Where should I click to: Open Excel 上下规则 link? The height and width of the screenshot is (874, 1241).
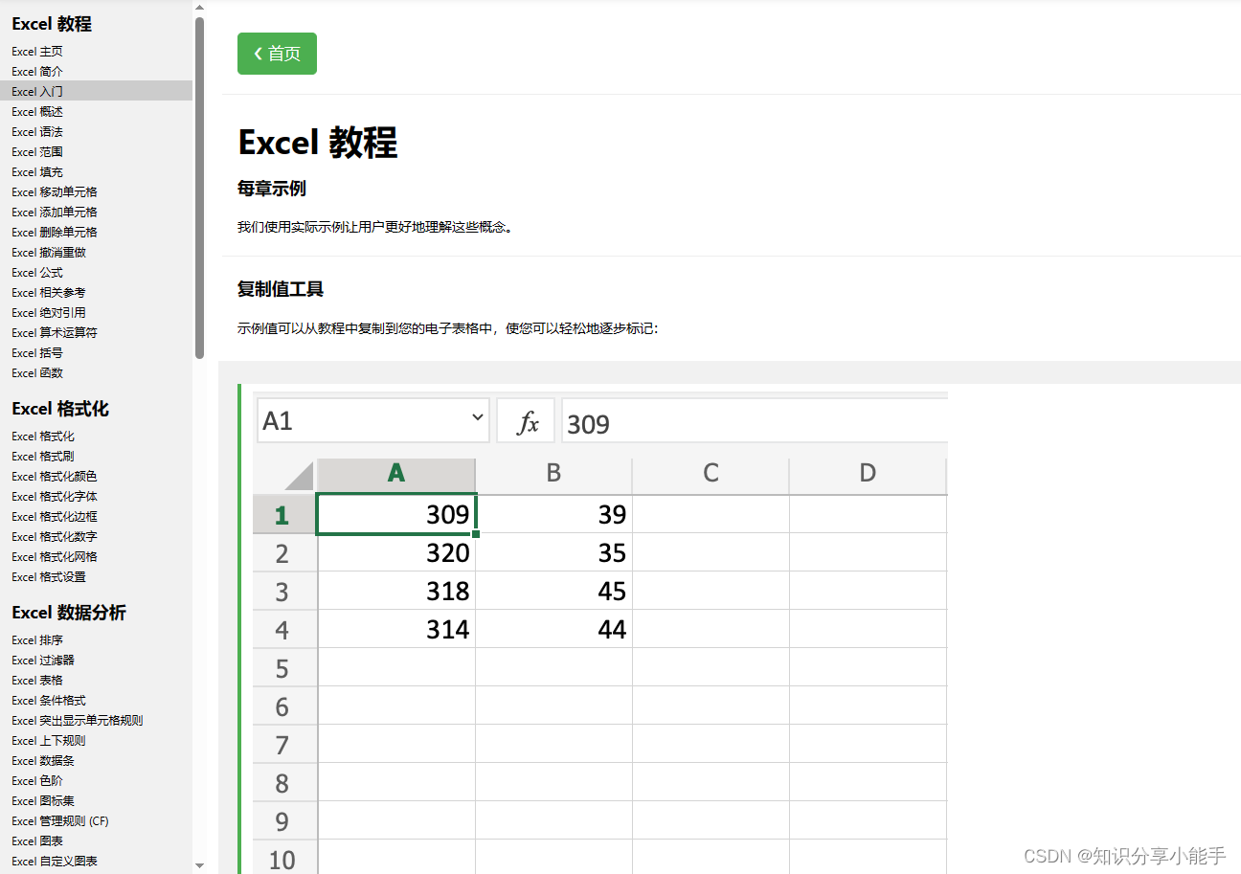[x=49, y=741]
